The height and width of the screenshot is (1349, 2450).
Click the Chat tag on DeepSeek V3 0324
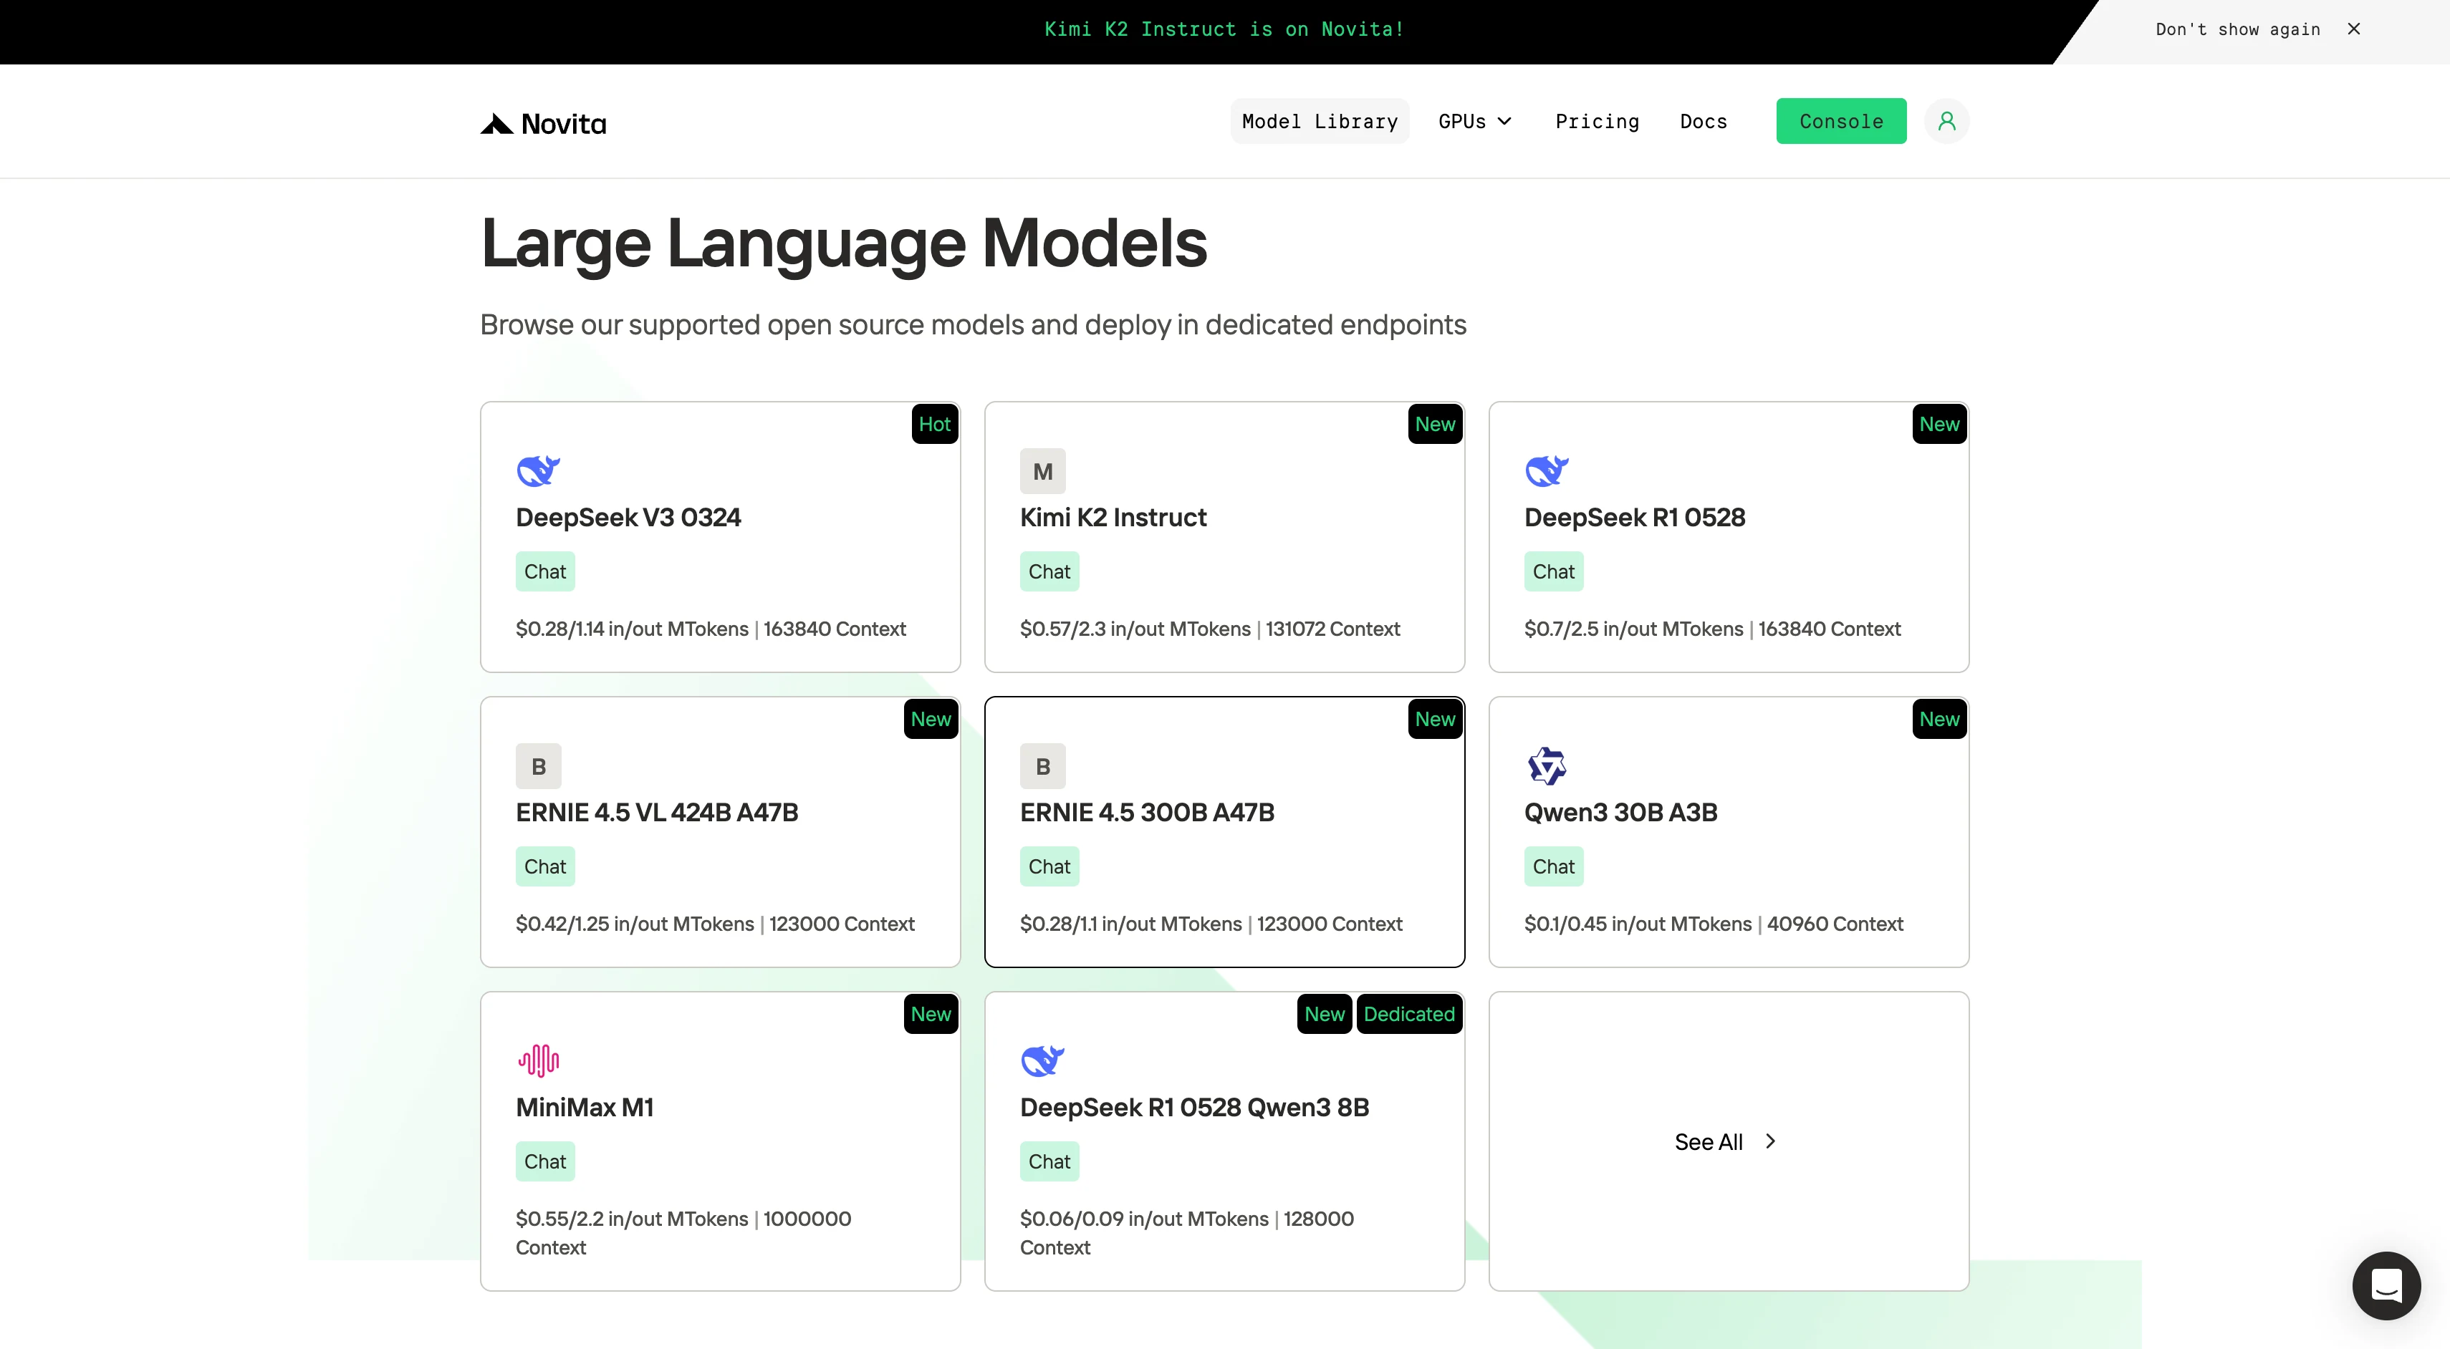pyautogui.click(x=545, y=571)
